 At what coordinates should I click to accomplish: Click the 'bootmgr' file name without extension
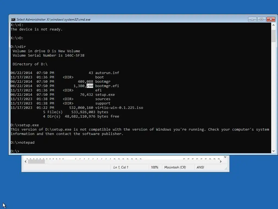103,82
